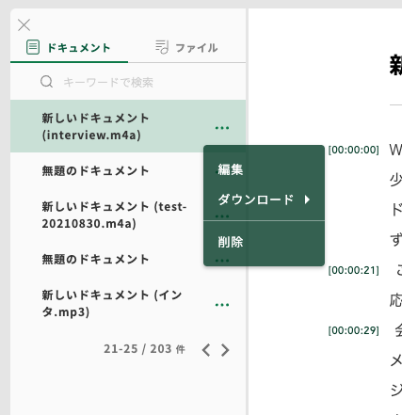
Task: Go to previous page of documents
Action: [x=206, y=350]
